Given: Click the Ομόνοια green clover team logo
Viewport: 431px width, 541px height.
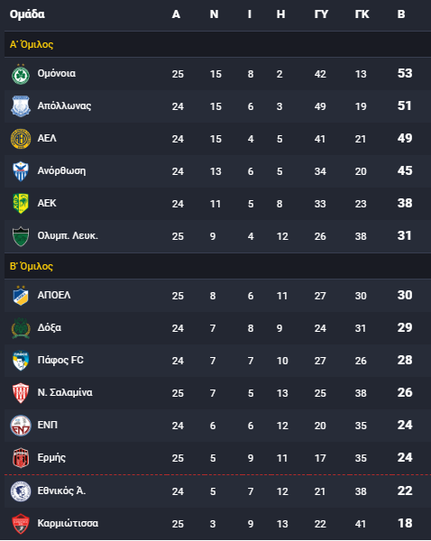Looking at the screenshot, I should click(x=21, y=74).
